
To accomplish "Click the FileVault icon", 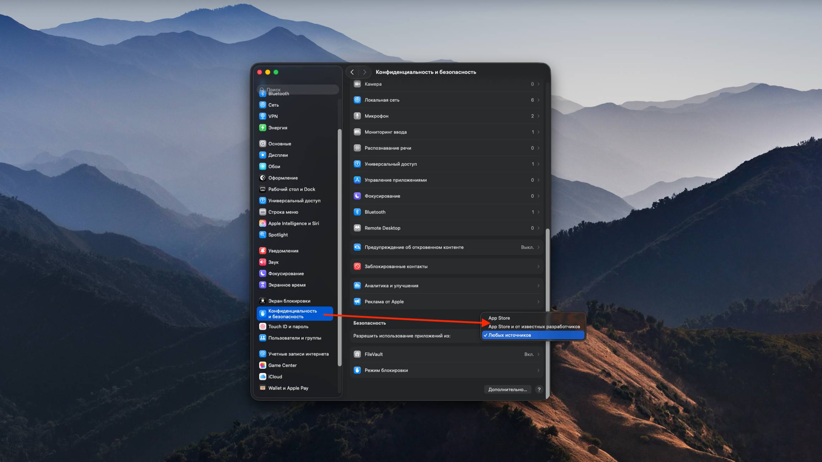I will click(x=357, y=354).
